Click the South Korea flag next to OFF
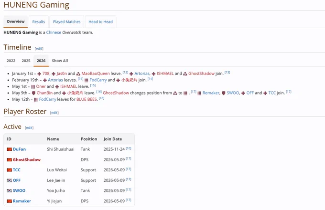 pyautogui.click(x=10, y=180)
